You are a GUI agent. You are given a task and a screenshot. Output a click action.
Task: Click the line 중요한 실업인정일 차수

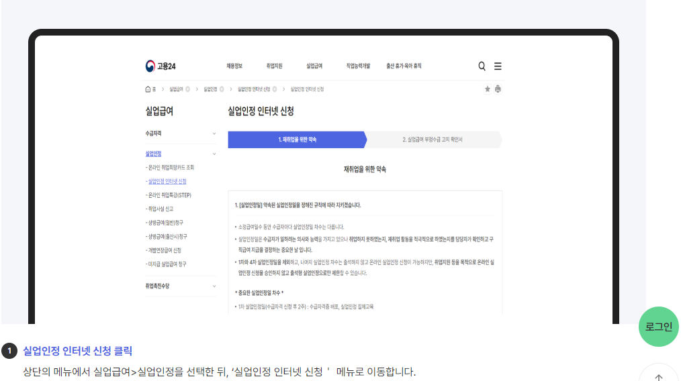pos(259,293)
